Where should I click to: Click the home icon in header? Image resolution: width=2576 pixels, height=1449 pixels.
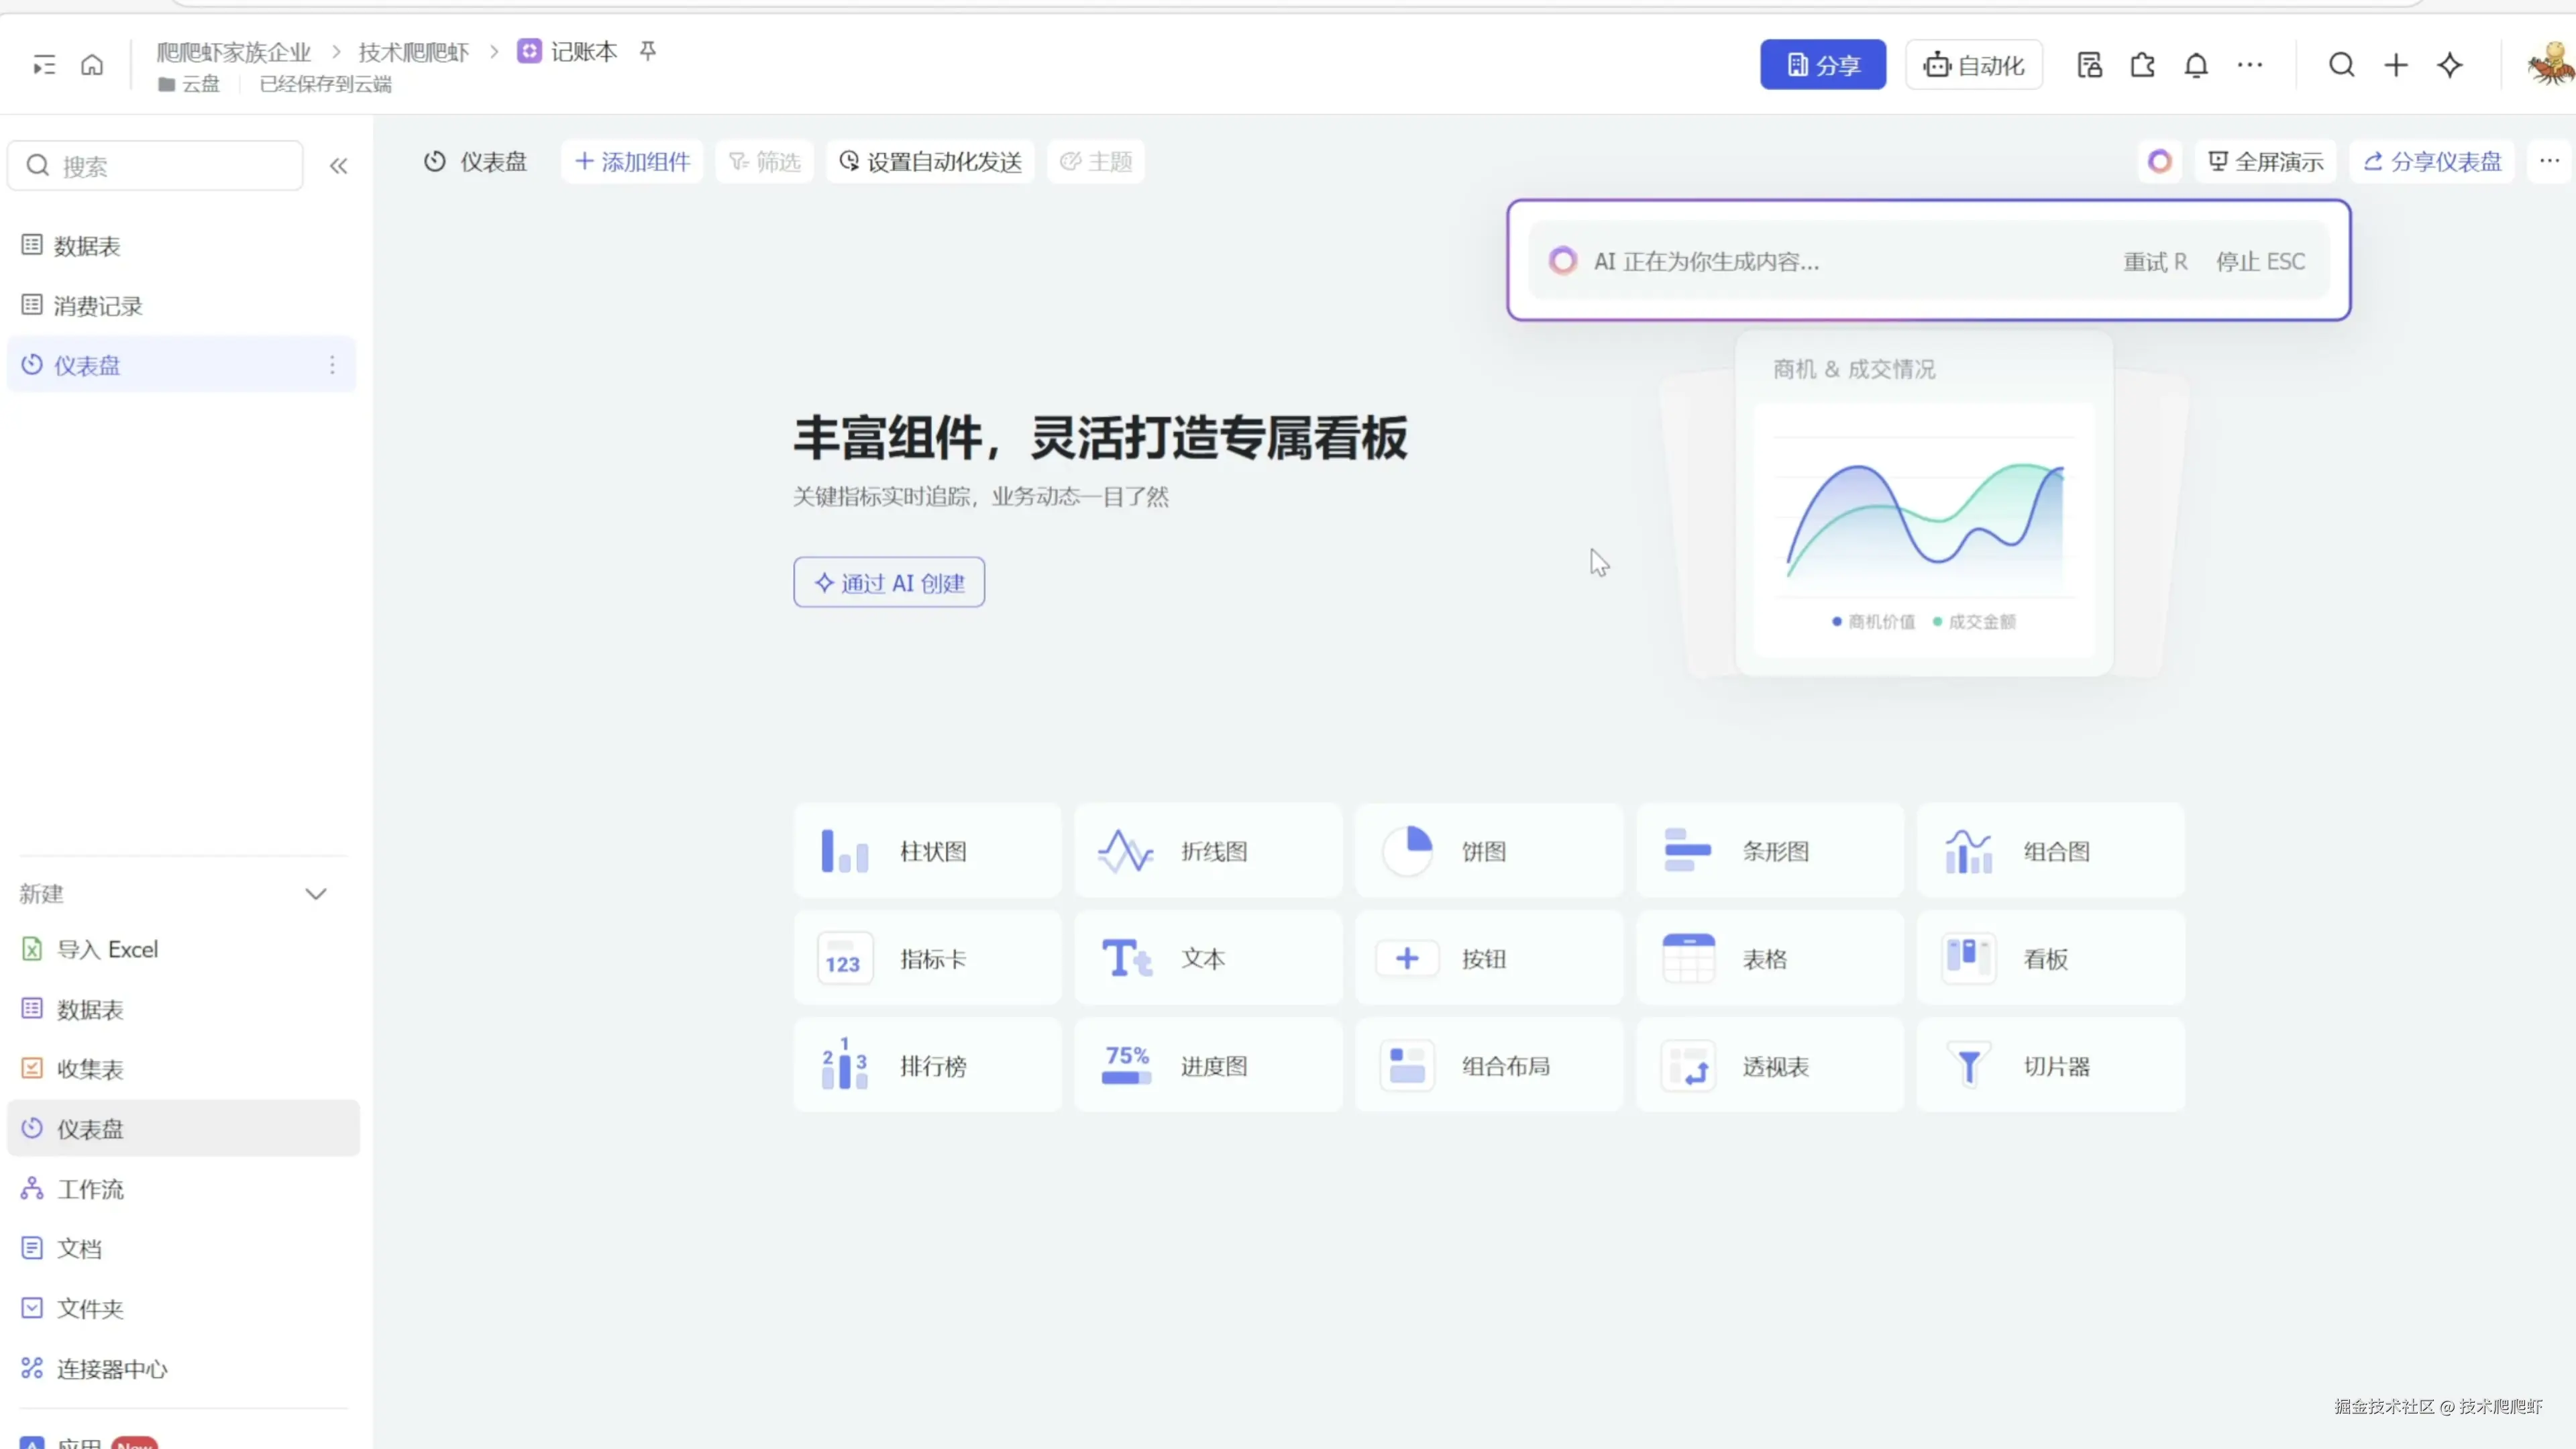pos(92,66)
